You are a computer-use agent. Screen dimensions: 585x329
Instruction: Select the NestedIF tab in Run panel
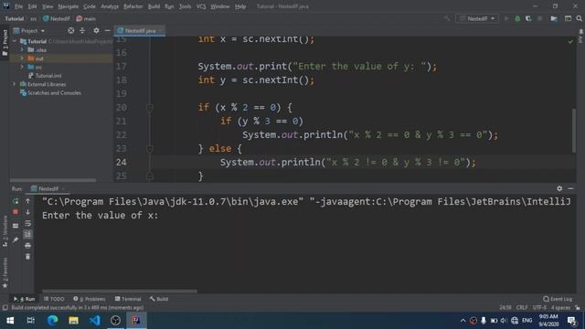48,189
